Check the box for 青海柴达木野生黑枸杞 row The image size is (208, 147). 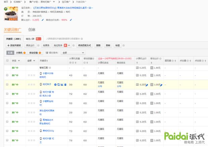click(7, 121)
